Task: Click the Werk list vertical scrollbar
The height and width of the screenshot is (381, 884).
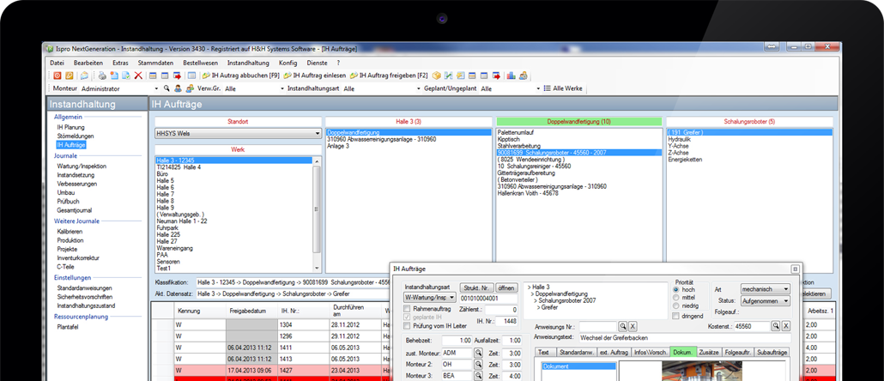Action: (317, 215)
